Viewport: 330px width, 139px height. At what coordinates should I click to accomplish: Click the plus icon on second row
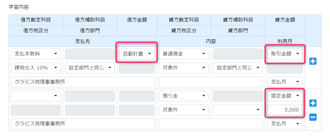pyautogui.click(x=313, y=103)
